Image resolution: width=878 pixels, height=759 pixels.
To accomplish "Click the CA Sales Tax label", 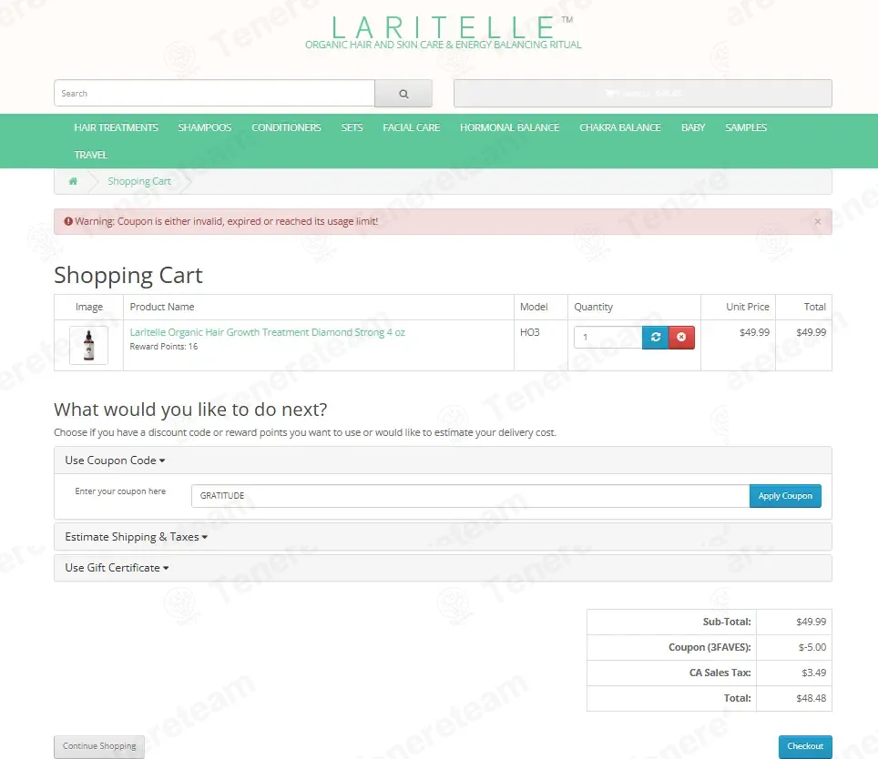I will [x=720, y=673].
